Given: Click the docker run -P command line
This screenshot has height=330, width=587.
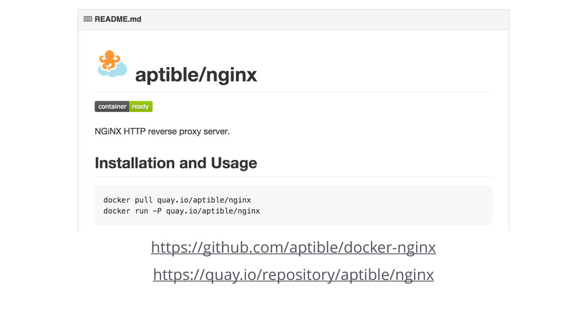Looking at the screenshot, I should click(182, 211).
